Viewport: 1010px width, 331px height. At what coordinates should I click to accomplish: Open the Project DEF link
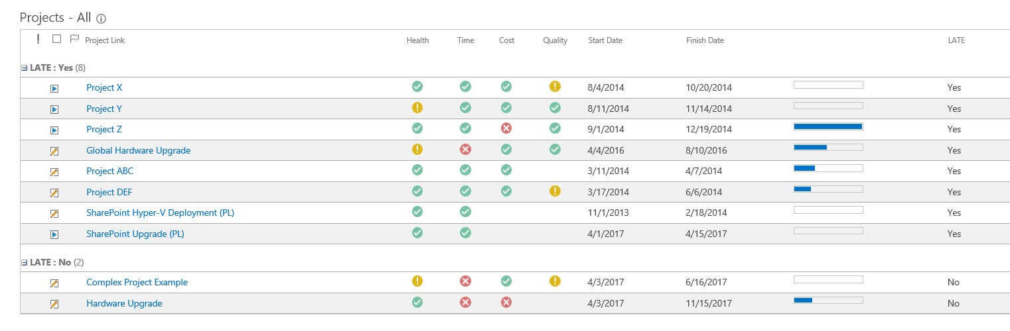click(x=109, y=192)
